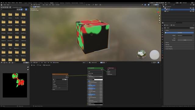Click the file browser search field
This screenshot has width=195, height=110.
[x=9, y=9]
